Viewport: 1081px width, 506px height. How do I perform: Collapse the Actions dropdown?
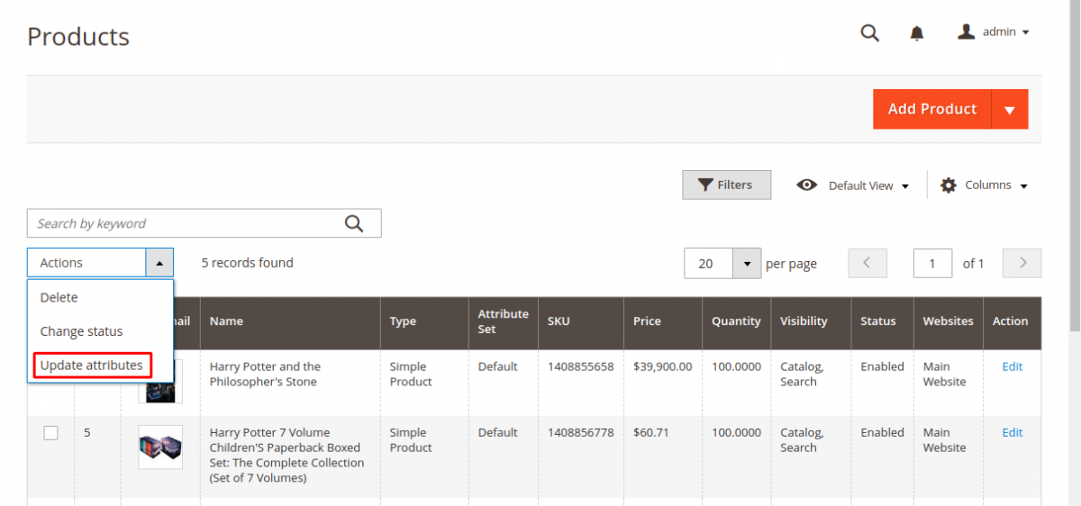159,263
